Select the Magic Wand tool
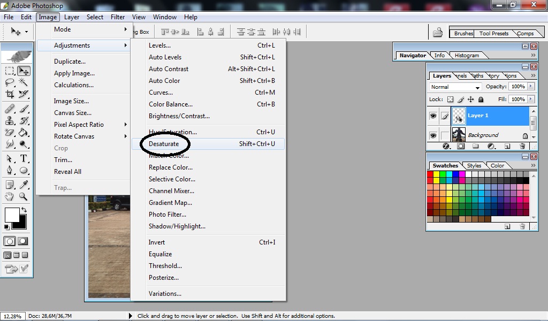 (24, 82)
